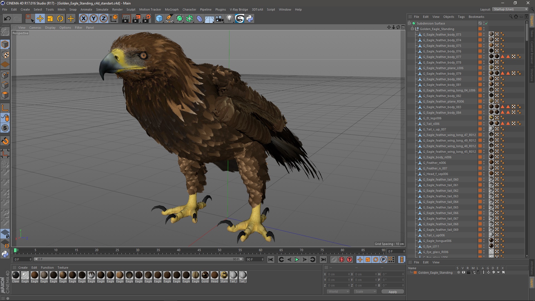Open Edit Render Settings icon
Viewport: 535px width, 301px height.
[147, 19]
